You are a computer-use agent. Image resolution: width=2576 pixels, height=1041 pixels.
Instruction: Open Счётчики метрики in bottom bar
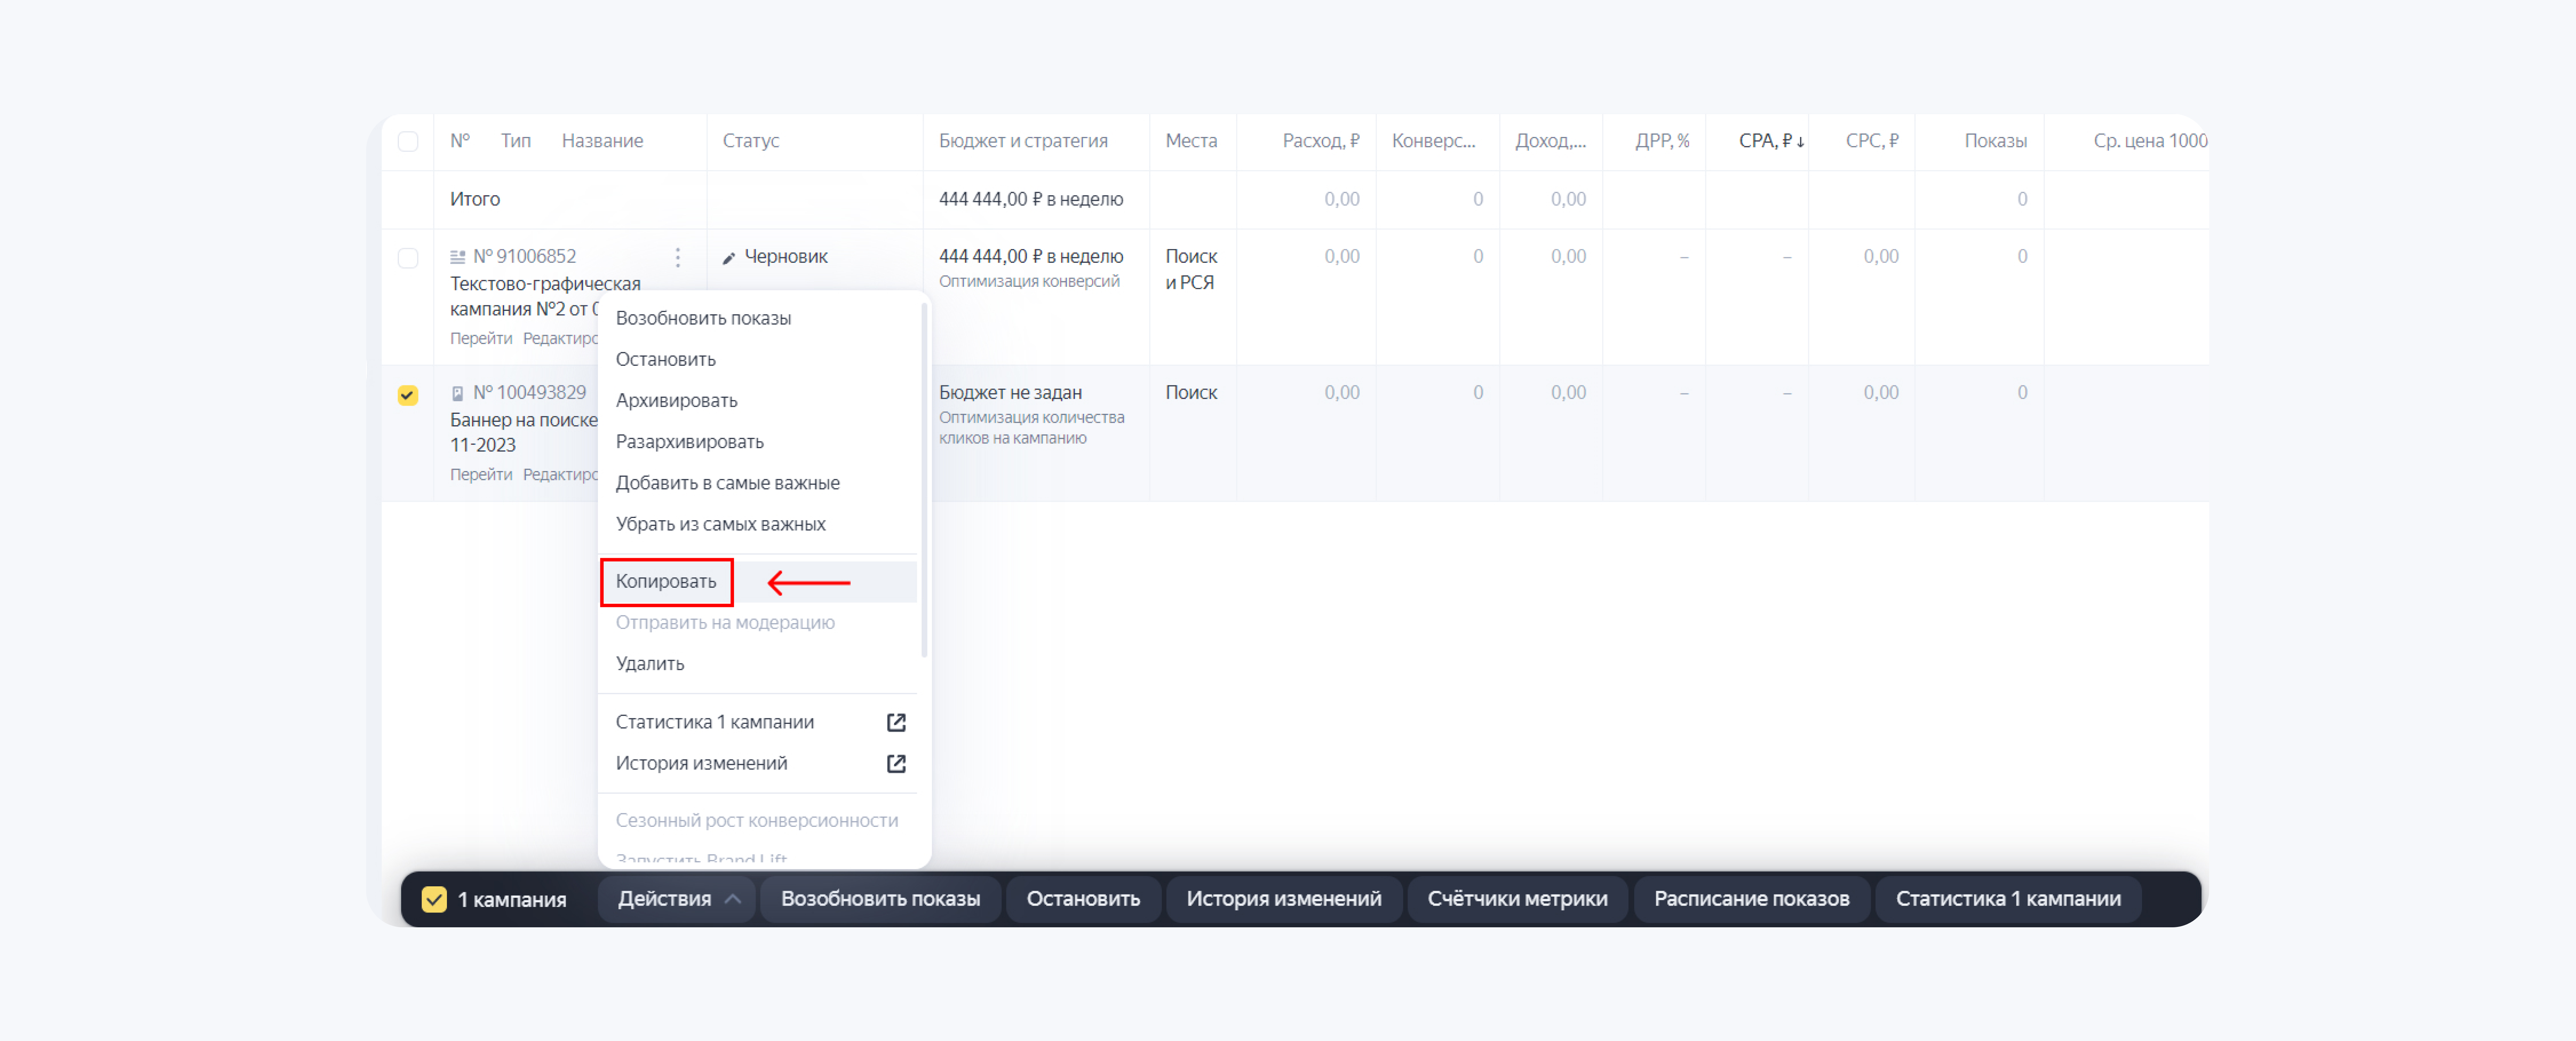tap(1517, 899)
